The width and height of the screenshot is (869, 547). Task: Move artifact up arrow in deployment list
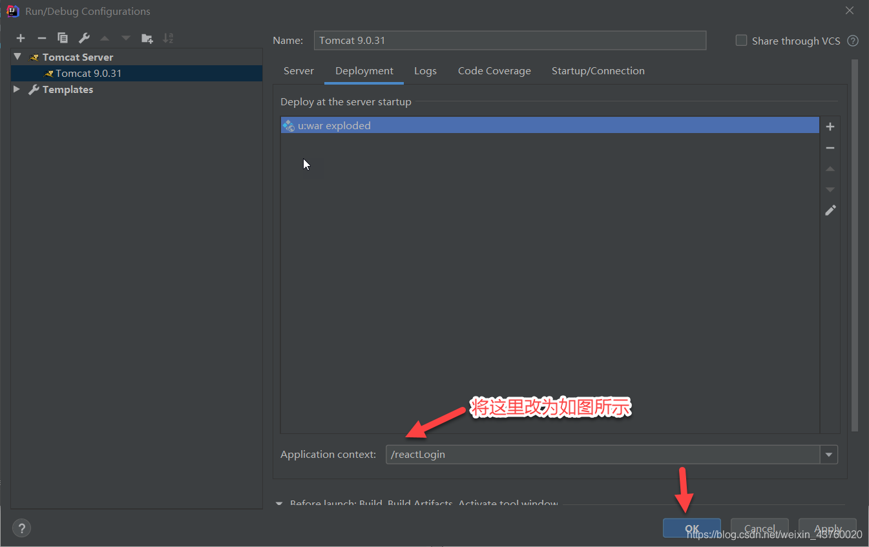(830, 169)
